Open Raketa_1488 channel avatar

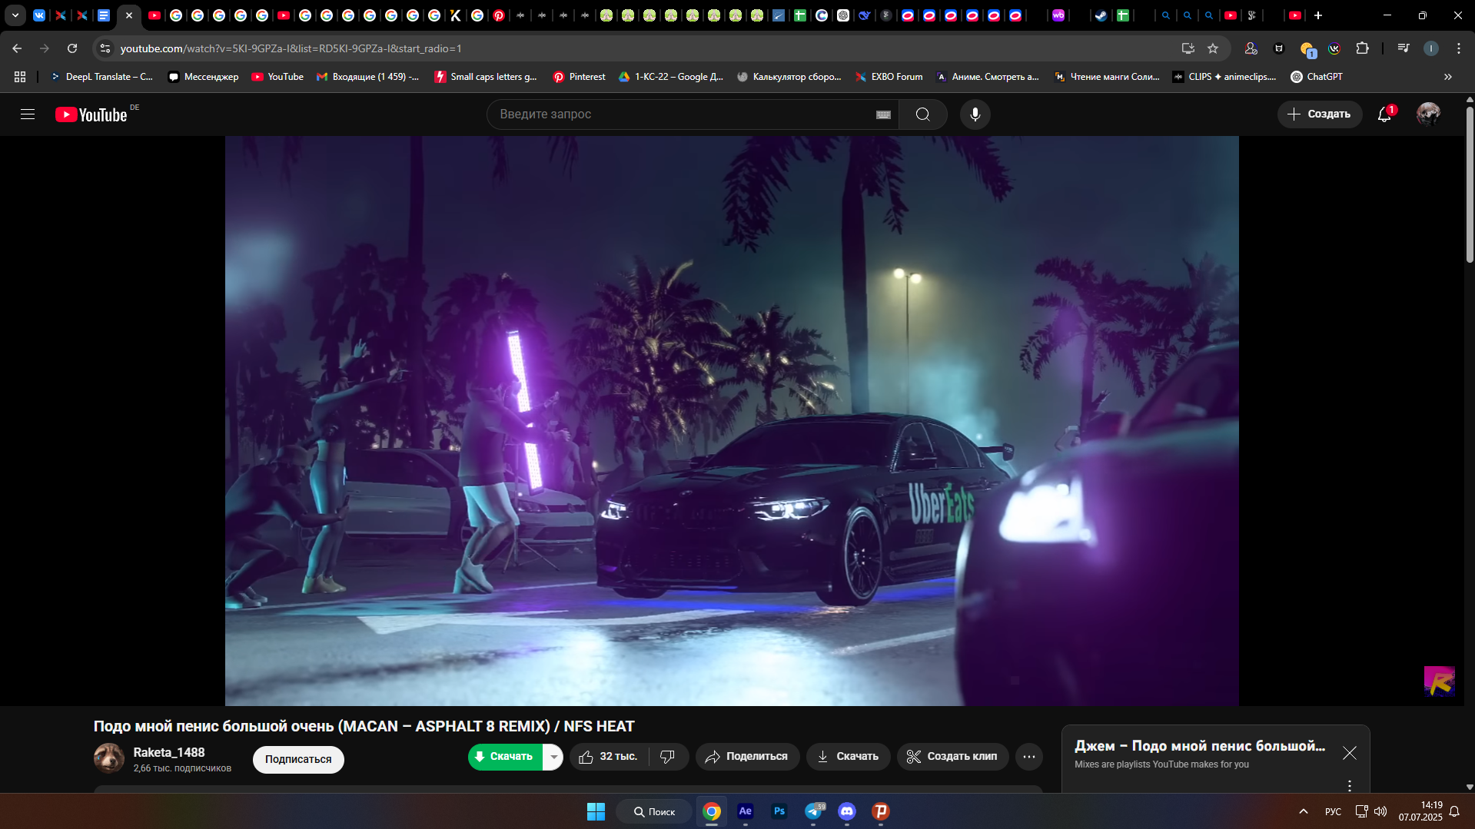109,758
